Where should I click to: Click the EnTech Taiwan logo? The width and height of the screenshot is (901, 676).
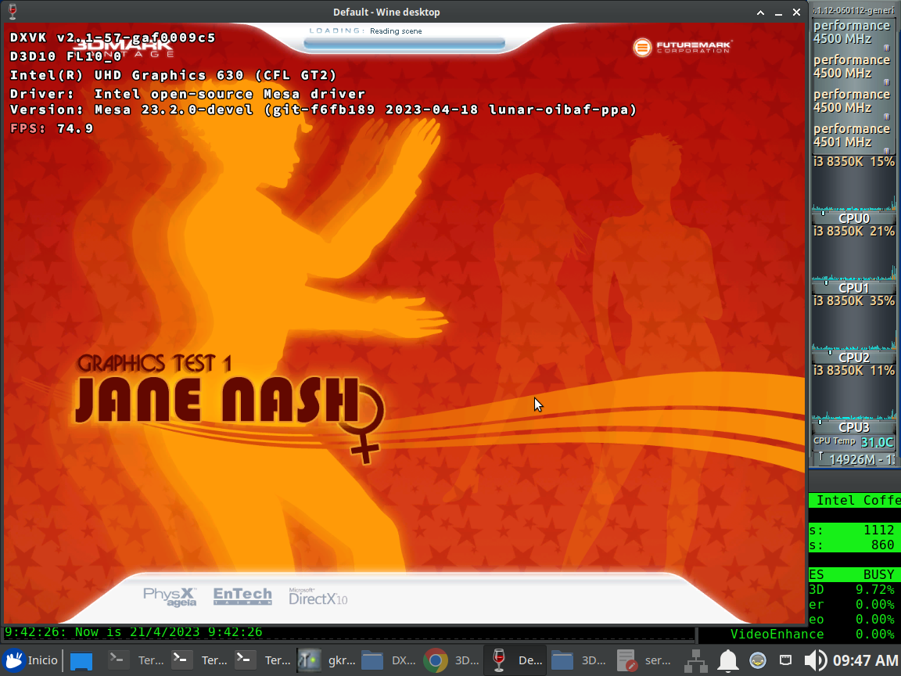click(x=242, y=596)
